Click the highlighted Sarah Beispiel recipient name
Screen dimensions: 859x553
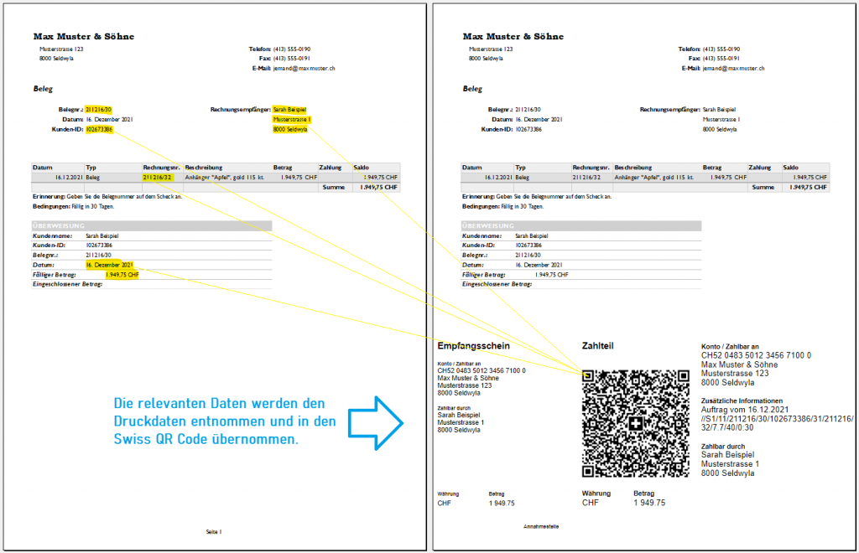(x=289, y=109)
